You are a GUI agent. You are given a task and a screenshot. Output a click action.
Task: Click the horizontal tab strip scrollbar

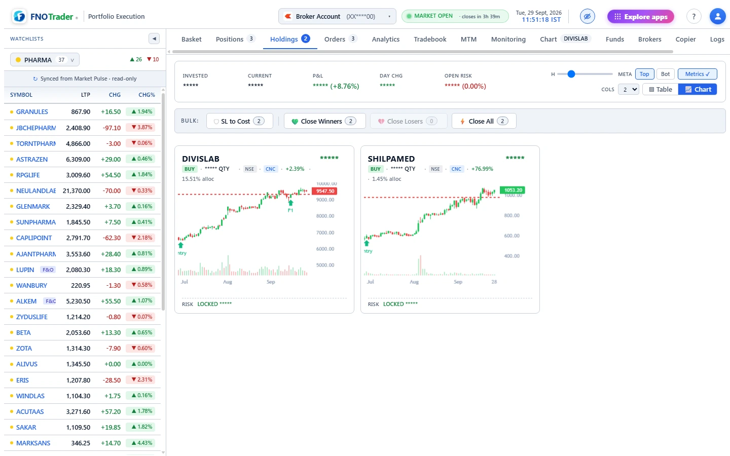coord(423,52)
